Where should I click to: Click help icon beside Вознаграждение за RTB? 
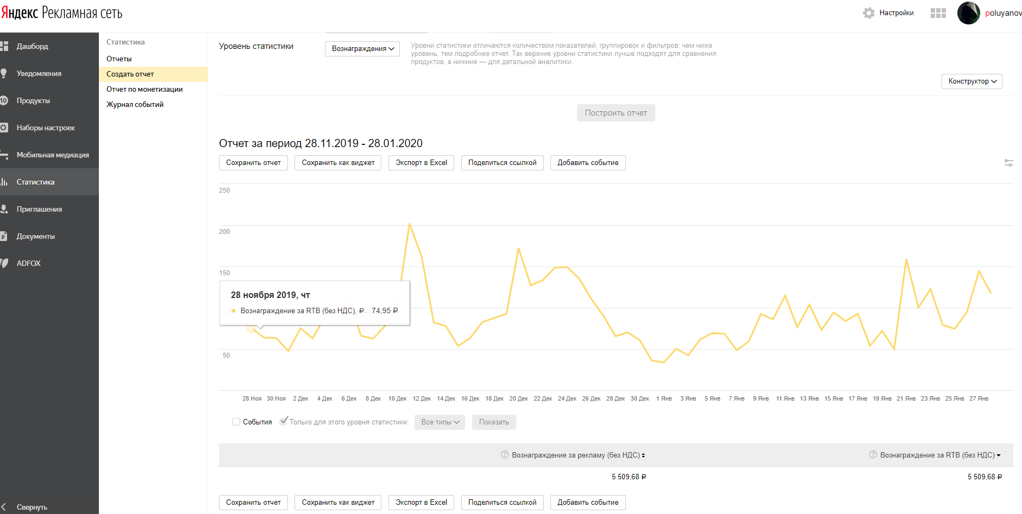pos(873,455)
